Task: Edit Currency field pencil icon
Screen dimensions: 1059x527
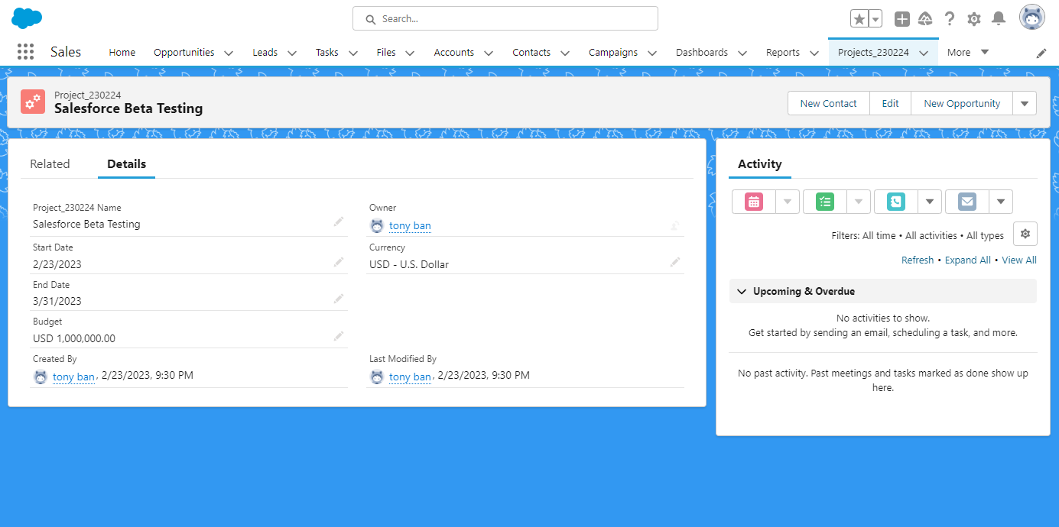Action: [x=675, y=262]
